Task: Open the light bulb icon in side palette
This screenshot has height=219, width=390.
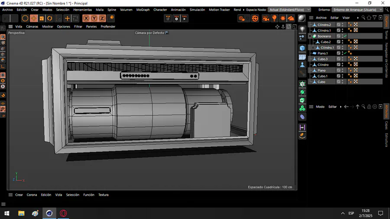Action: [302, 29]
